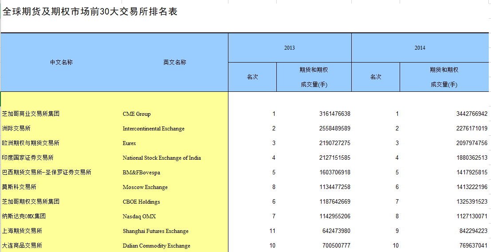
Task: Select the Moscow Exchange cell
Action: [145, 187]
